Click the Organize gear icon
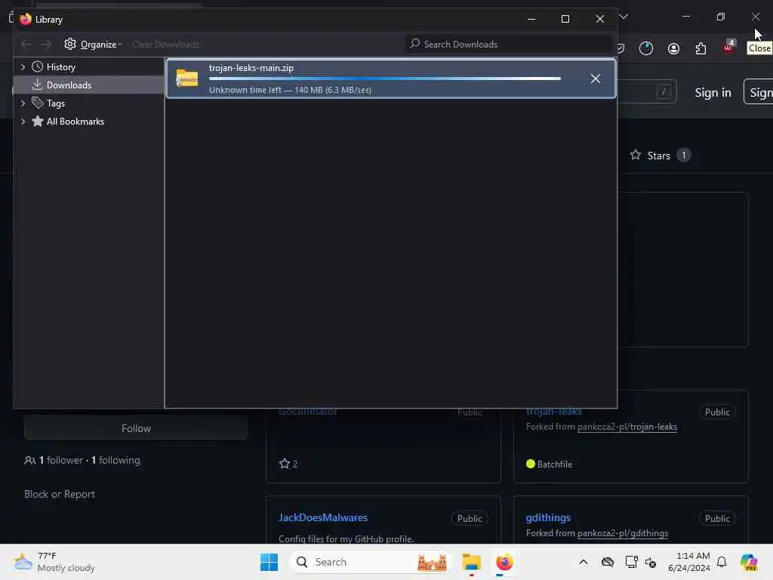The height and width of the screenshot is (580, 773). [70, 44]
